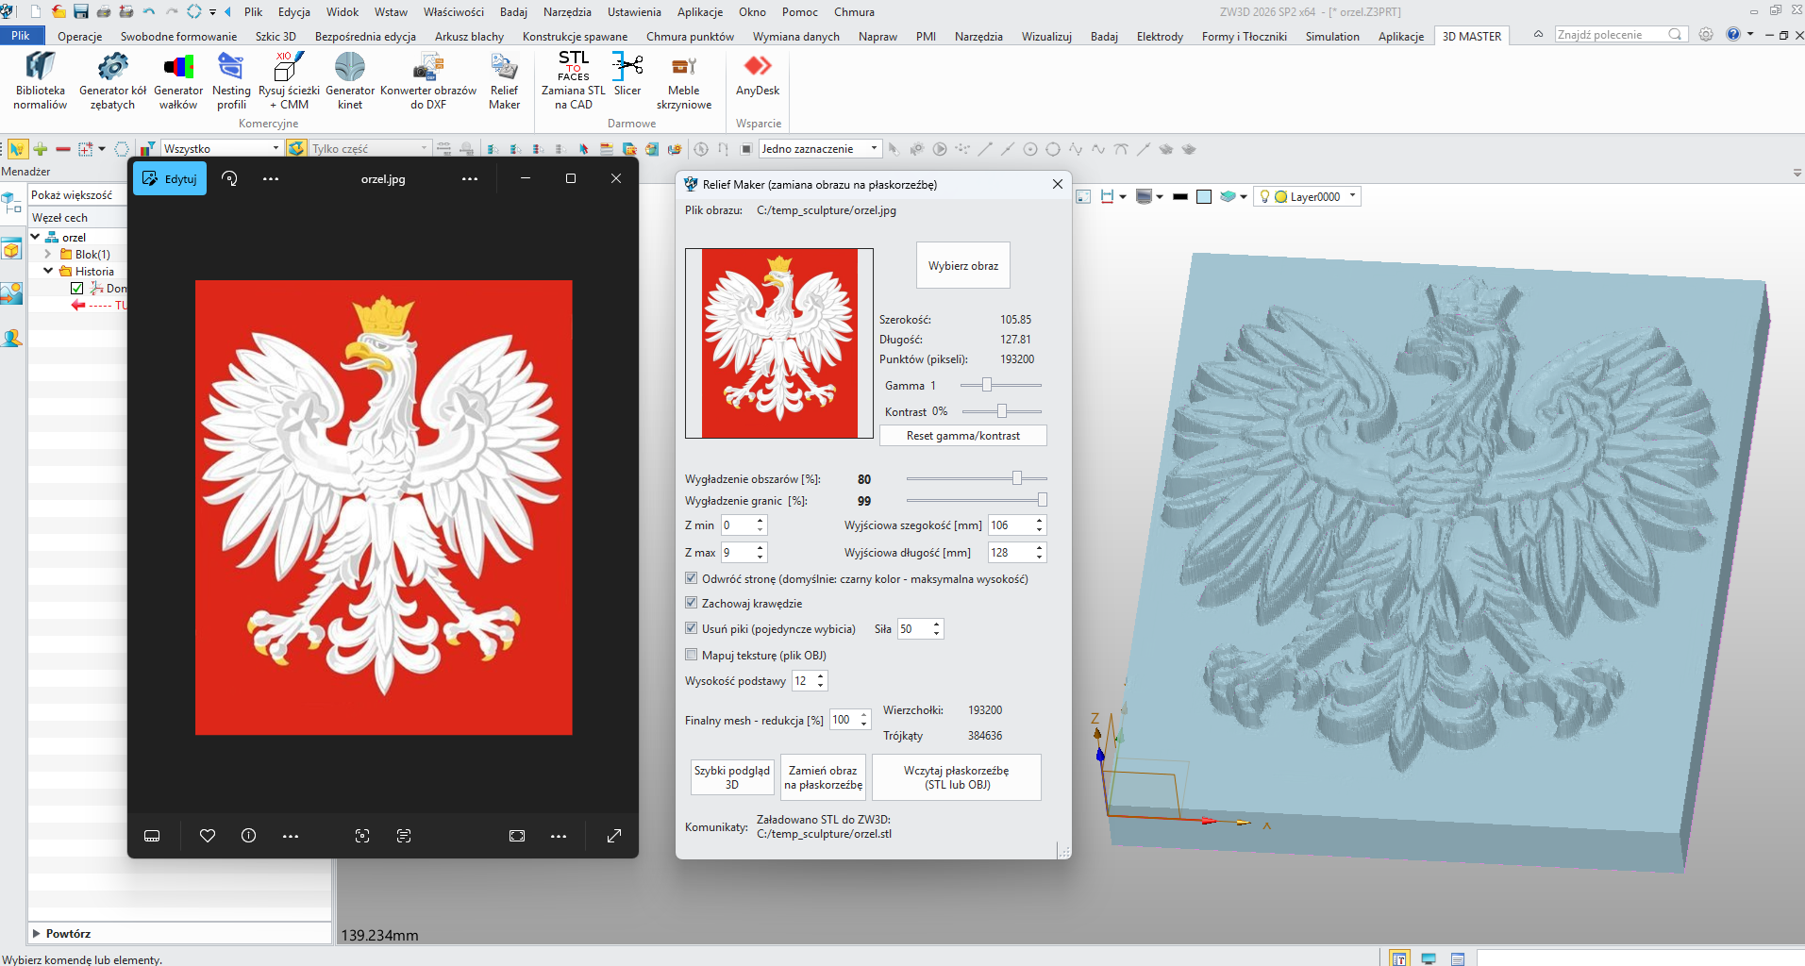The height and width of the screenshot is (966, 1805).
Task: Click the red minus icon in selection toolbar
Action: (63, 149)
